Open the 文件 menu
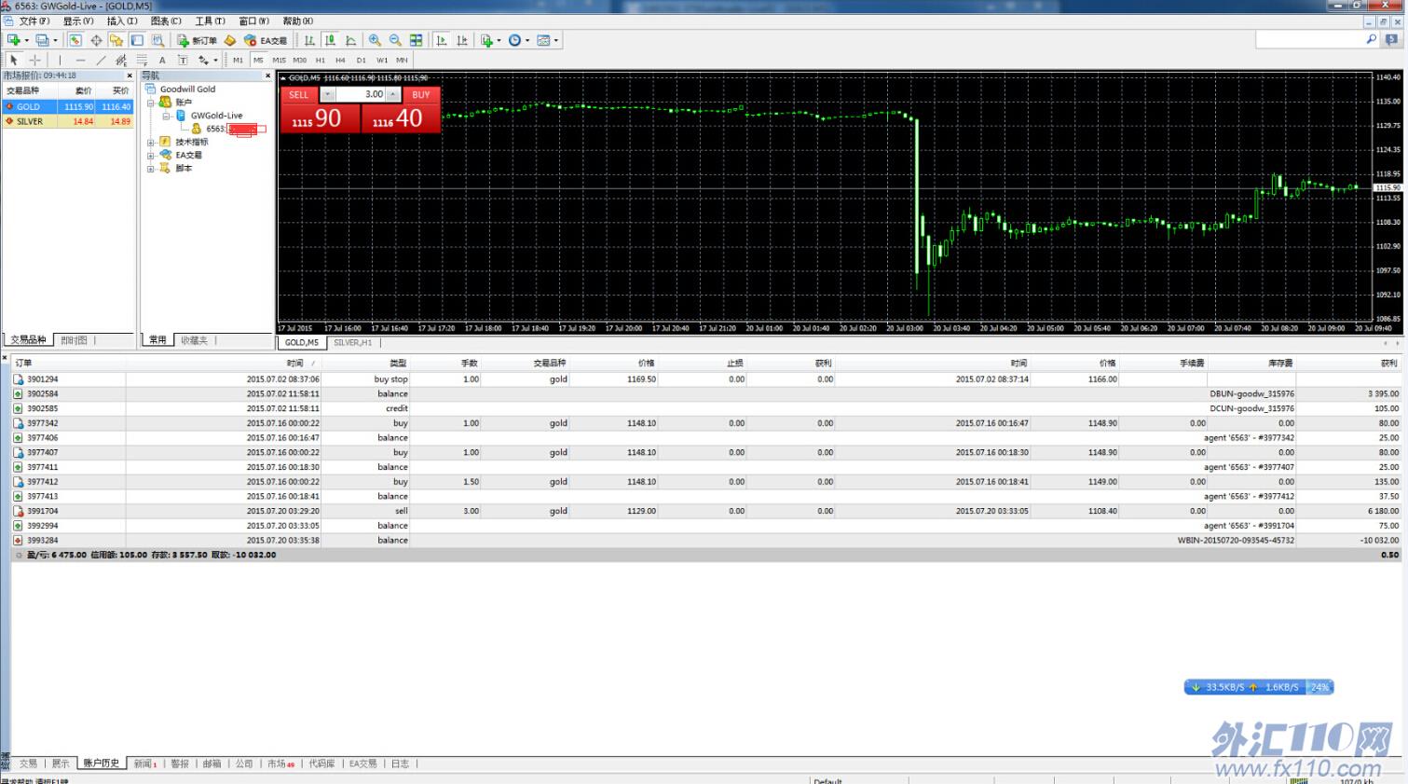This screenshot has width=1408, height=784. point(34,21)
